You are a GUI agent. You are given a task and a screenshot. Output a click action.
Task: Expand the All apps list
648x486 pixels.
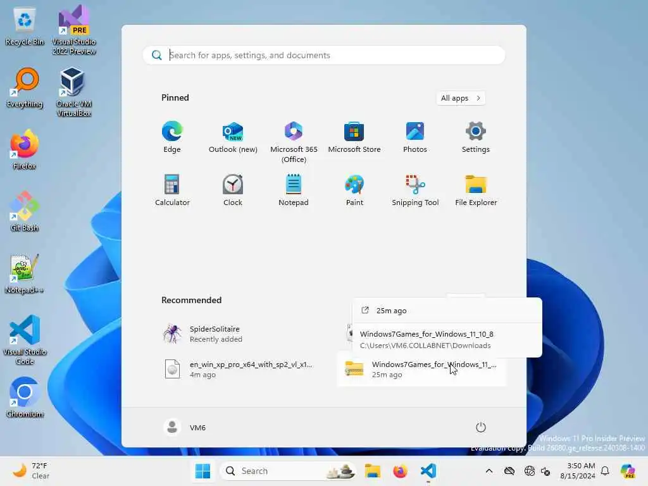[x=461, y=98]
